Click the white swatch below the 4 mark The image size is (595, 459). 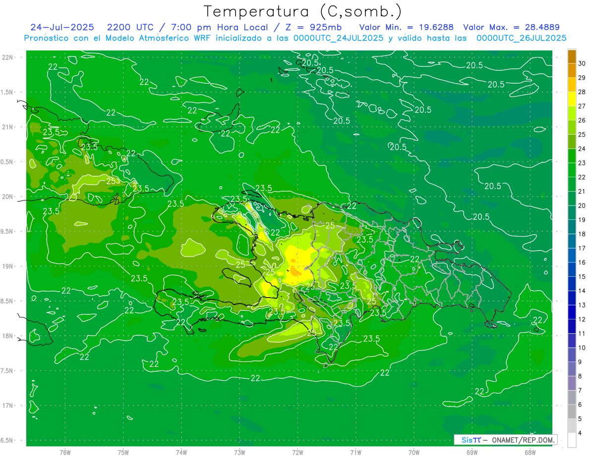[x=572, y=440]
